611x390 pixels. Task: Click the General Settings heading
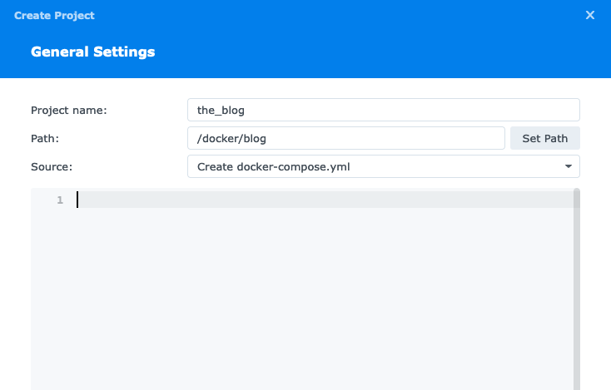[92, 52]
